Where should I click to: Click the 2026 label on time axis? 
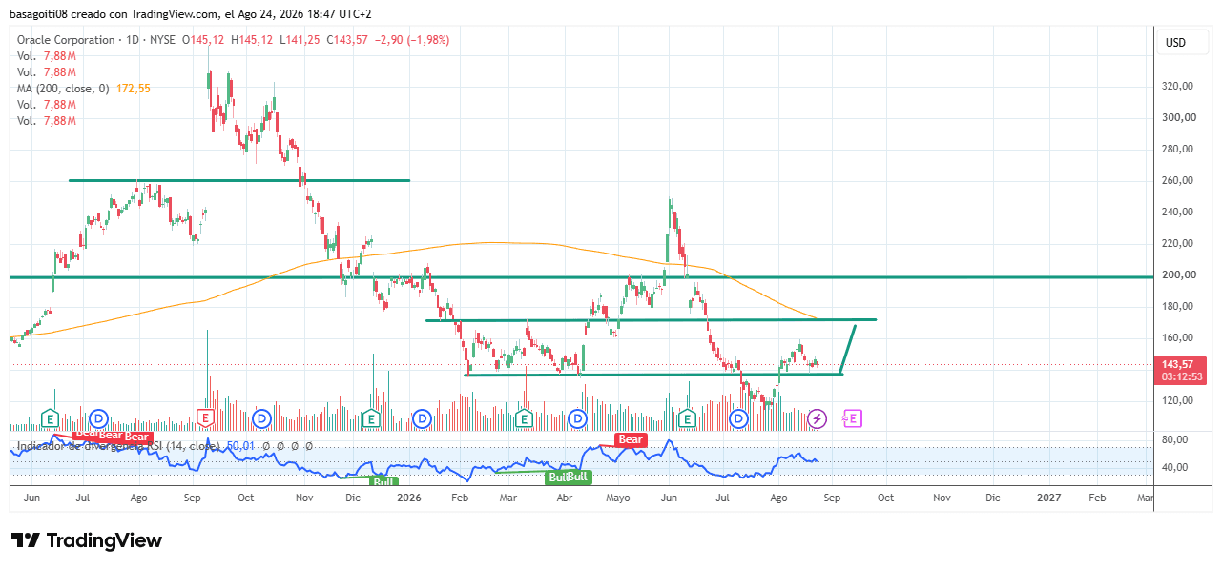[x=409, y=498]
